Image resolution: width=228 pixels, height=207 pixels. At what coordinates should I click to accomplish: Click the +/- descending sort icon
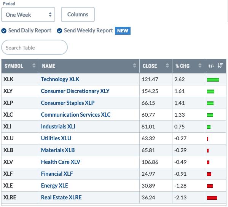220,66
